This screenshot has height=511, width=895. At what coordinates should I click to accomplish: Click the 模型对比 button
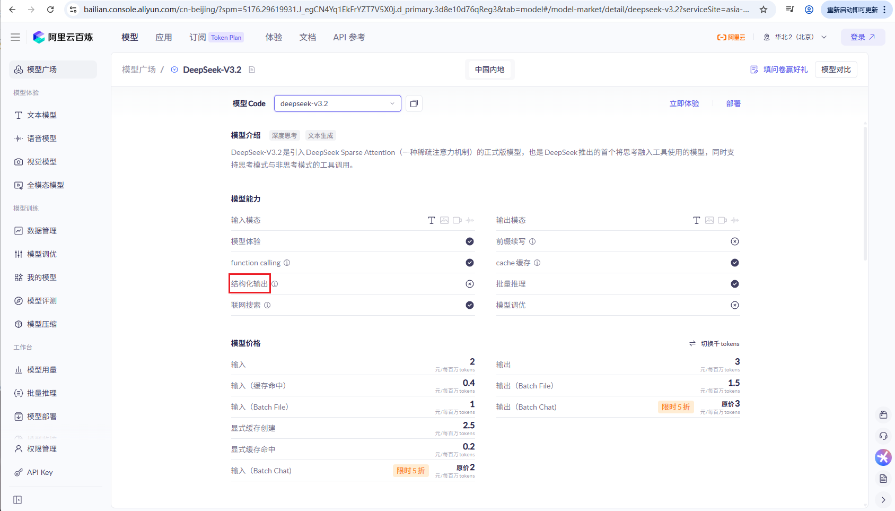point(836,70)
